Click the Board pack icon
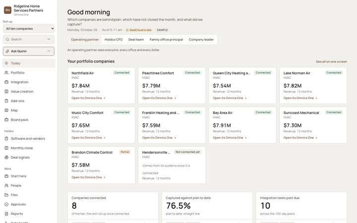 coord(6,120)
